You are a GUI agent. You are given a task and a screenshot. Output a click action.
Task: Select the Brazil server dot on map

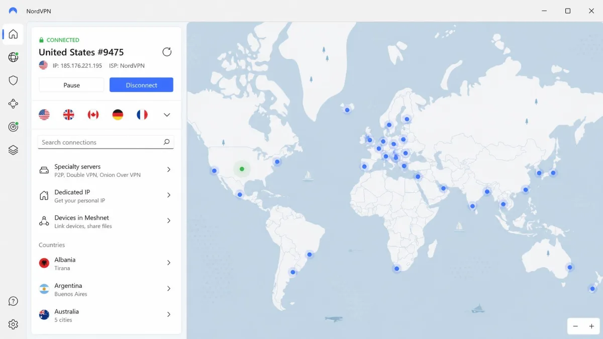[x=310, y=255]
